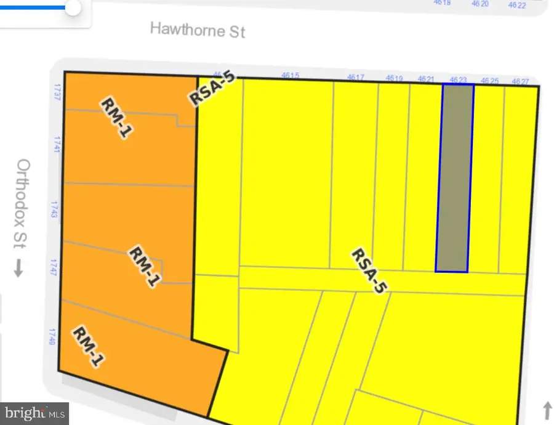Click parcel number 4620 across Hawthorne St
The height and width of the screenshot is (425, 554).
(479, 5)
